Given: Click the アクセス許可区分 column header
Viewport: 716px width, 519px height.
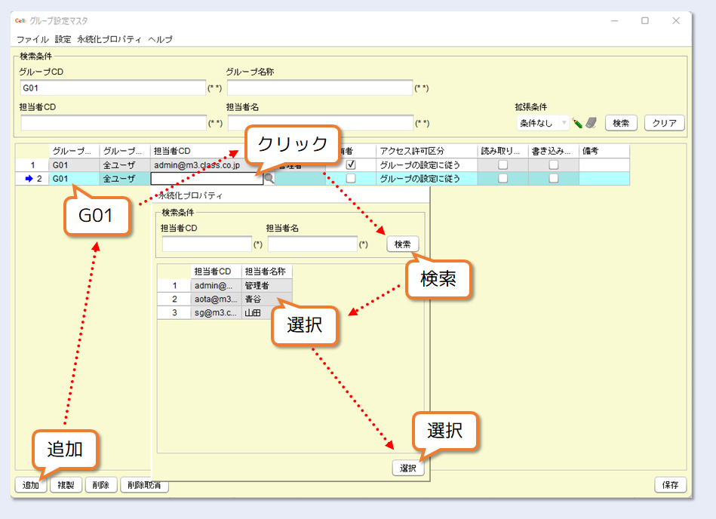Looking at the screenshot, I should click(427, 151).
